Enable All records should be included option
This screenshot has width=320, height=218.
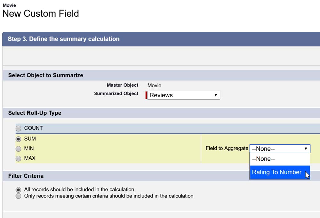point(19,190)
